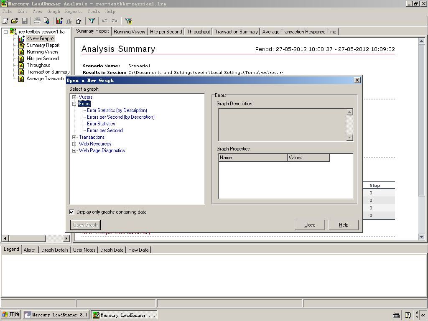Switch to the Running Vusers tab

pyautogui.click(x=130, y=32)
